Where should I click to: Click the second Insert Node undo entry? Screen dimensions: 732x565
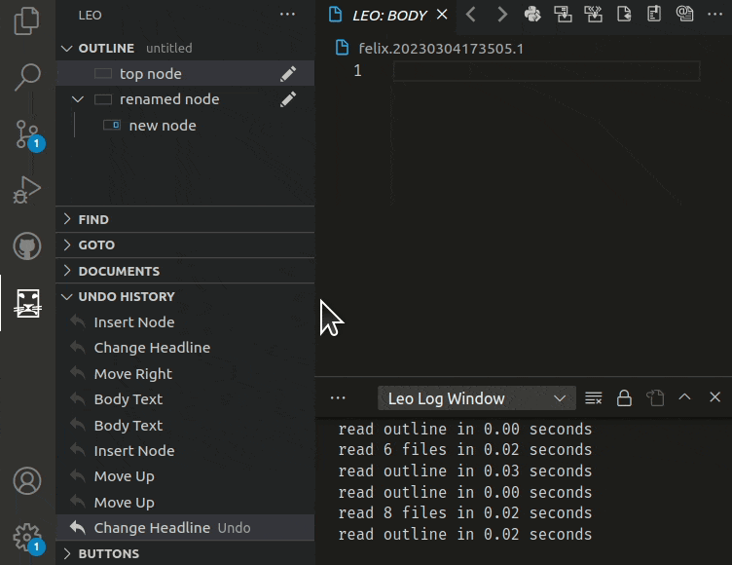tap(185, 450)
